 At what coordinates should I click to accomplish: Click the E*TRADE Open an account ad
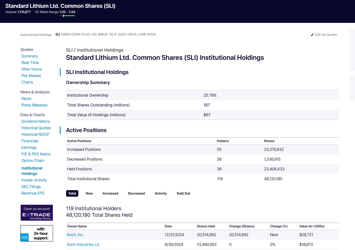click(x=37, y=212)
